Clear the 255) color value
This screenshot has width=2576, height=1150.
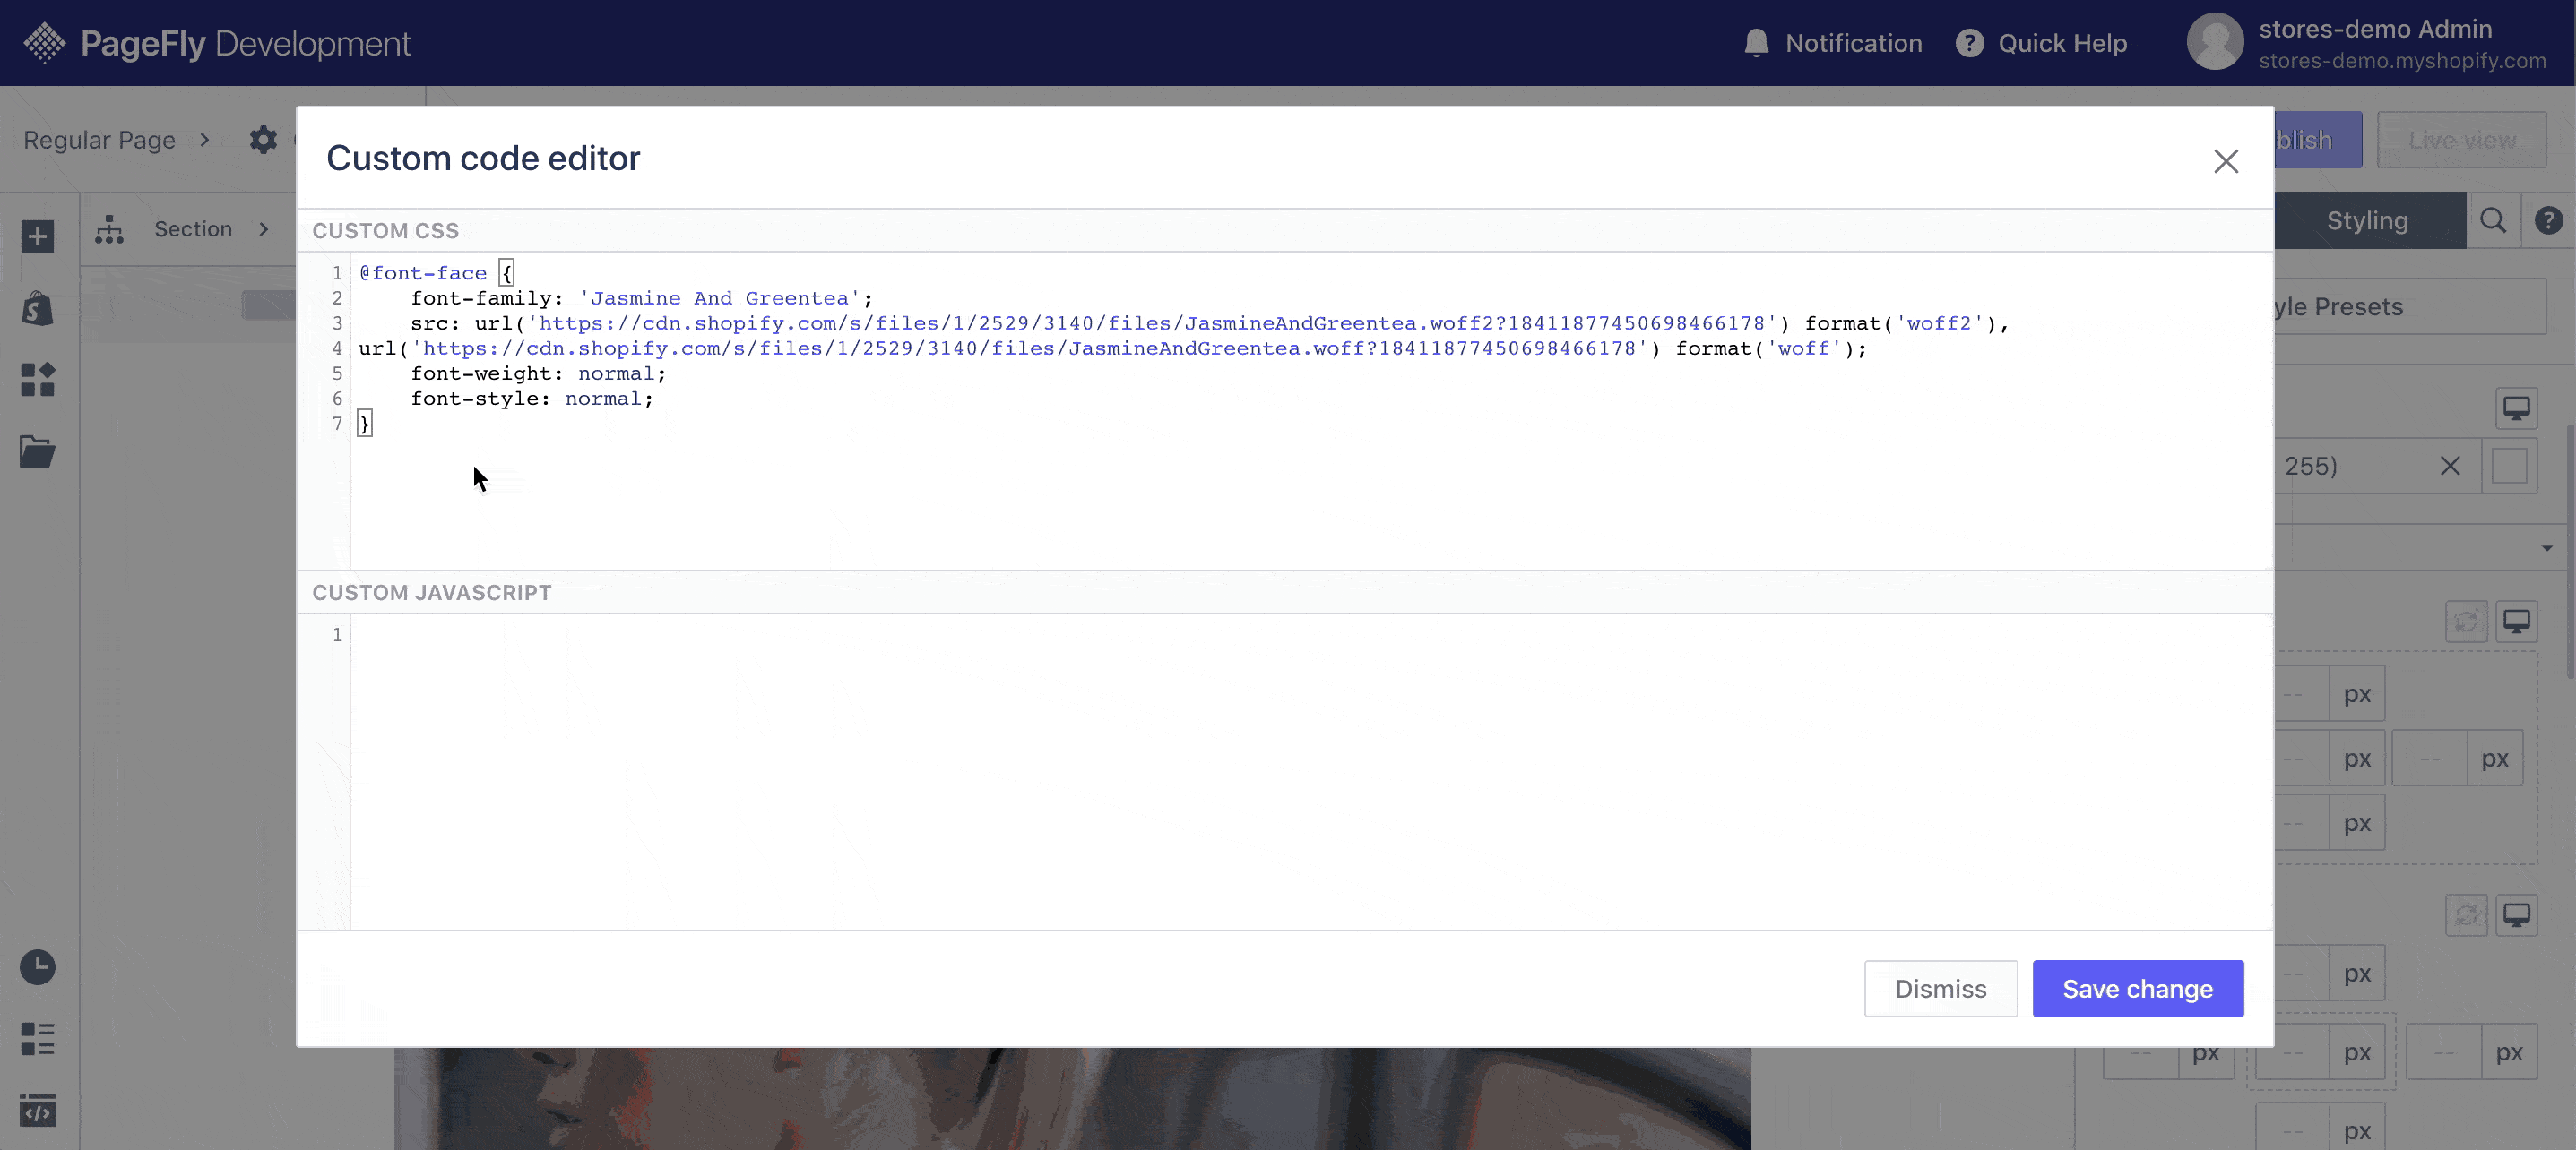[2449, 467]
